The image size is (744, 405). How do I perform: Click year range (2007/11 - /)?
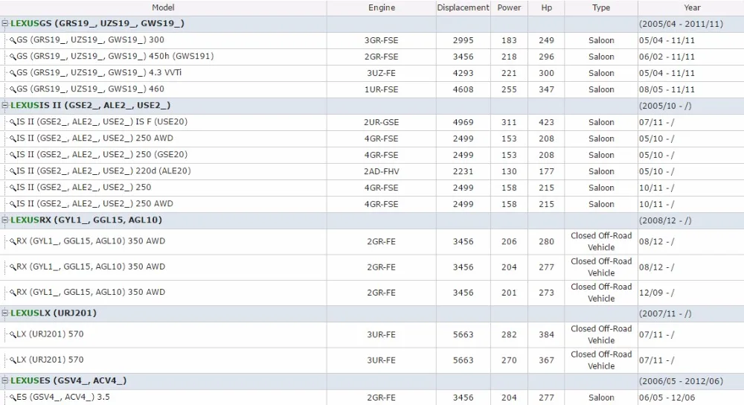[x=665, y=314]
